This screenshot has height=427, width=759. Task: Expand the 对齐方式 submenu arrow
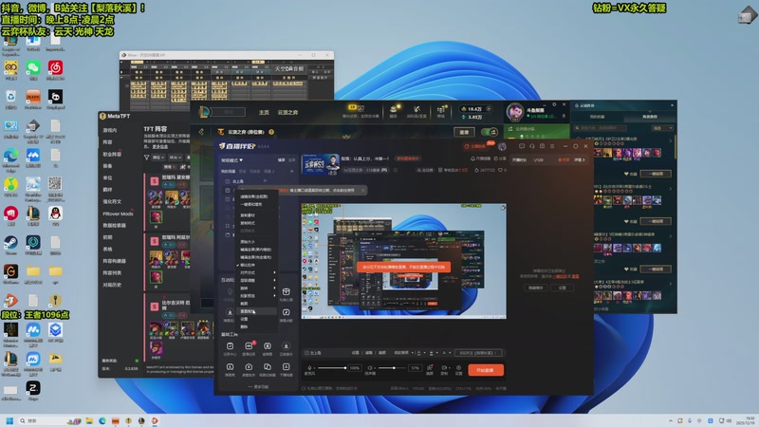[274, 272]
